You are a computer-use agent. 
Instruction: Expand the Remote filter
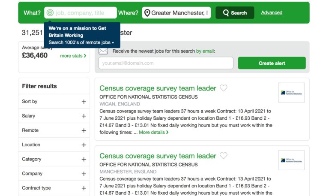click(x=54, y=130)
